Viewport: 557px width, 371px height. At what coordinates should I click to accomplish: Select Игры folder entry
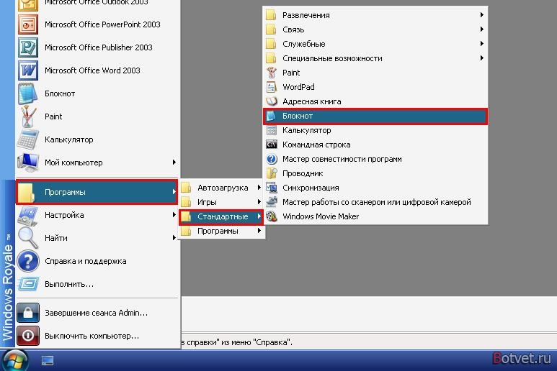221,202
